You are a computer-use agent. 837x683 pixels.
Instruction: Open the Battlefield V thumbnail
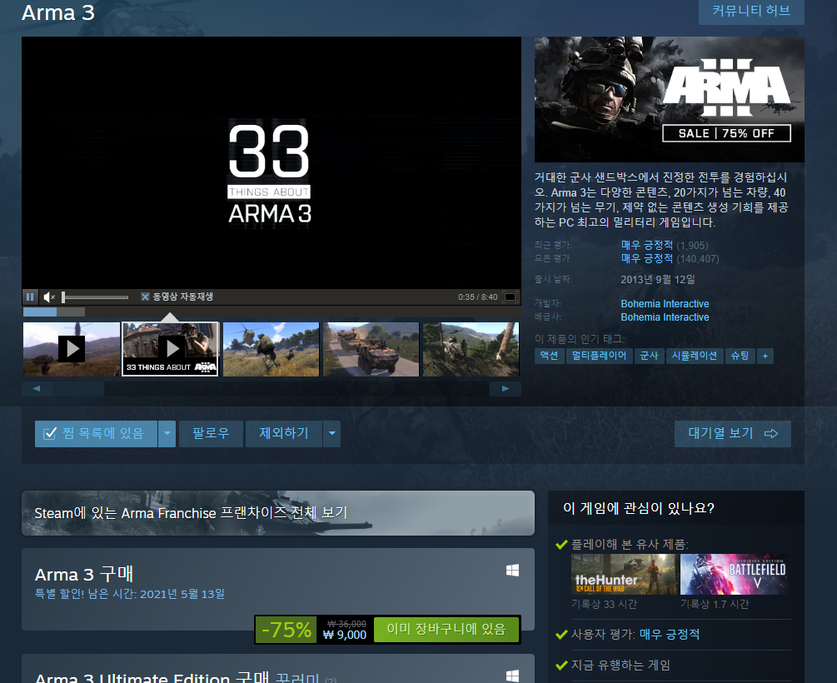[x=734, y=575]
